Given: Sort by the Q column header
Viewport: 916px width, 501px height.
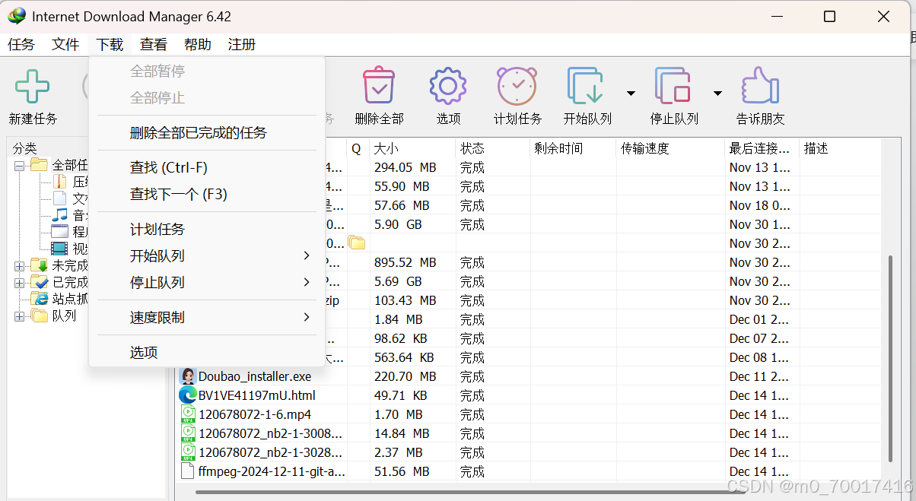Looking at the screenshot, I should [x=357, y=148].
